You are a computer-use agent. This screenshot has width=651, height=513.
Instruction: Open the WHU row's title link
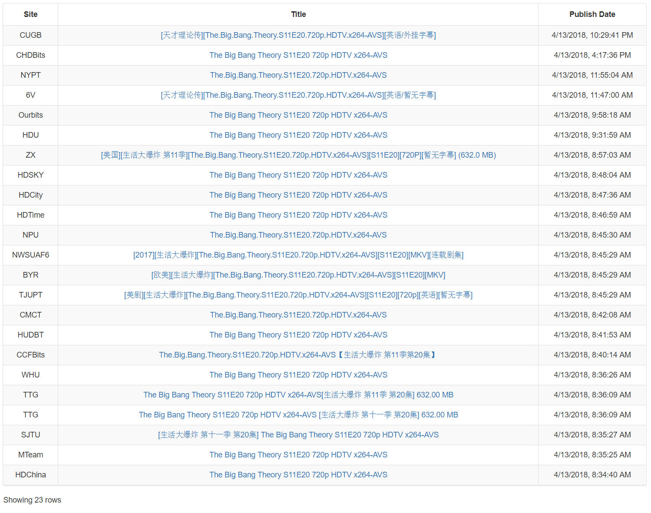(x=298, y=375)
